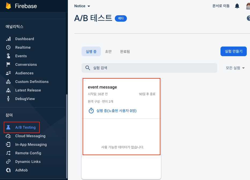Click the Realtime clock icon
The image size is (250, 180).
[8, 47]
